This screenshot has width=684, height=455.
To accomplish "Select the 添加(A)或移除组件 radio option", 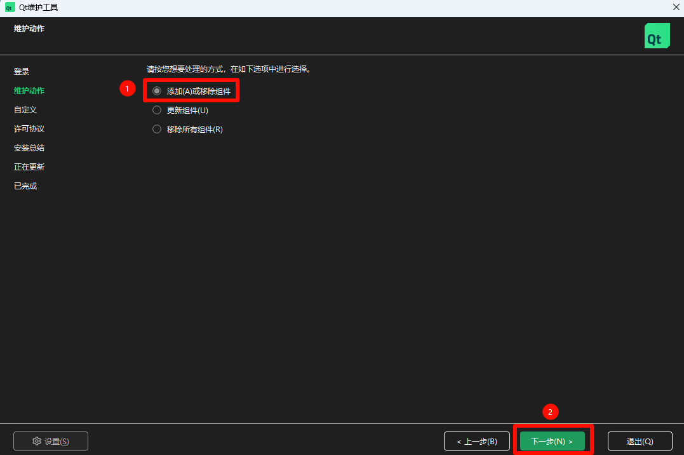I will point(192,91).
